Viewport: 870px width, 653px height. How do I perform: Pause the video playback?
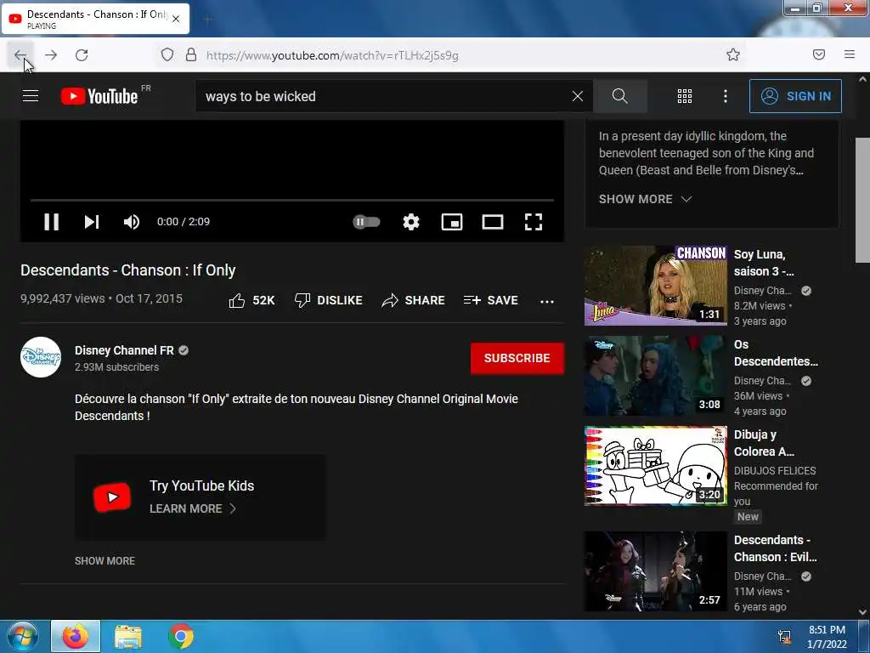52,222
